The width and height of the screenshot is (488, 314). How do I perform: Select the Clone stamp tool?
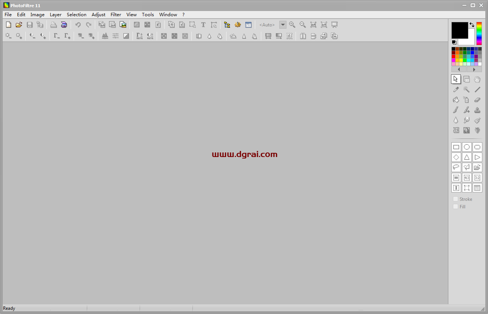477,110
